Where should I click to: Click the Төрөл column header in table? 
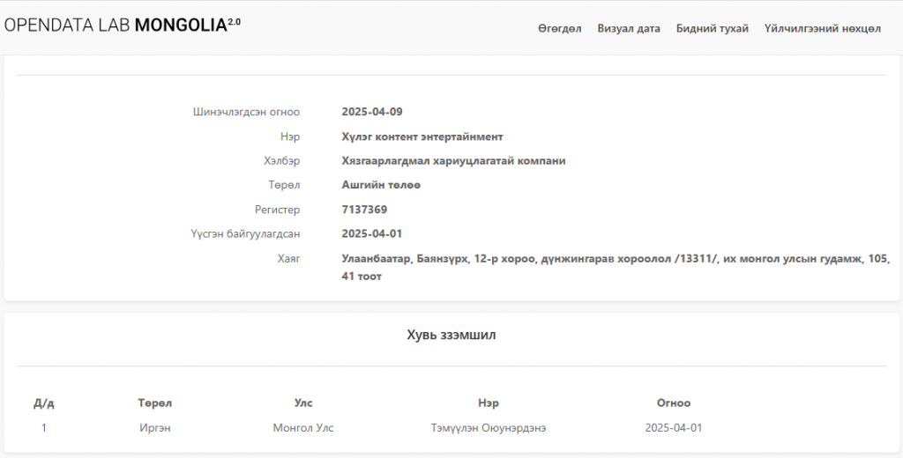(x=155, y=403)
